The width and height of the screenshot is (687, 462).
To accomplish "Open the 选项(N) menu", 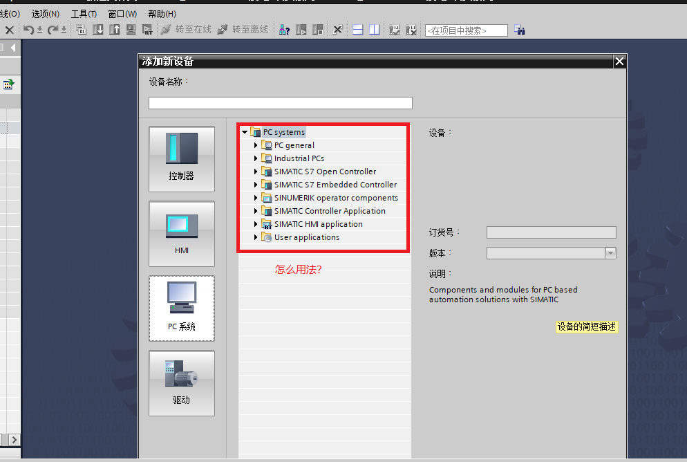I will (45, 14).
